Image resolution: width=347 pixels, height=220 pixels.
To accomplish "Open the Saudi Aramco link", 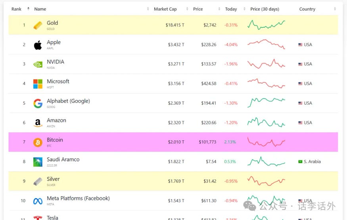I will click(x=63, y=160).
